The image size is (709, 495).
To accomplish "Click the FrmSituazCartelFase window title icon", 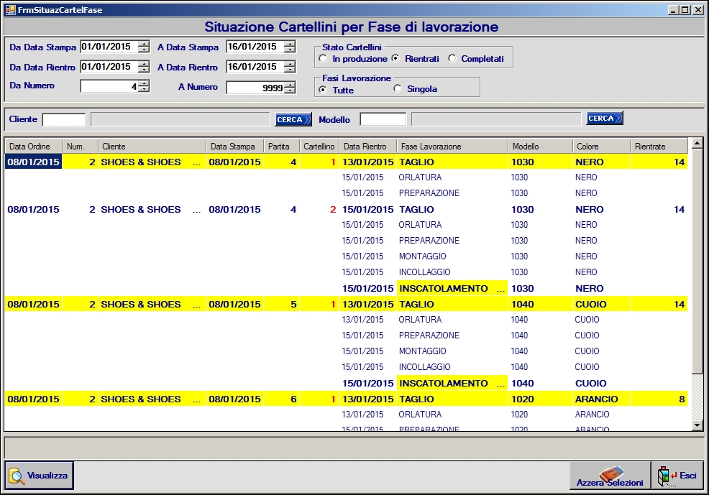I will tap(10, 9).
